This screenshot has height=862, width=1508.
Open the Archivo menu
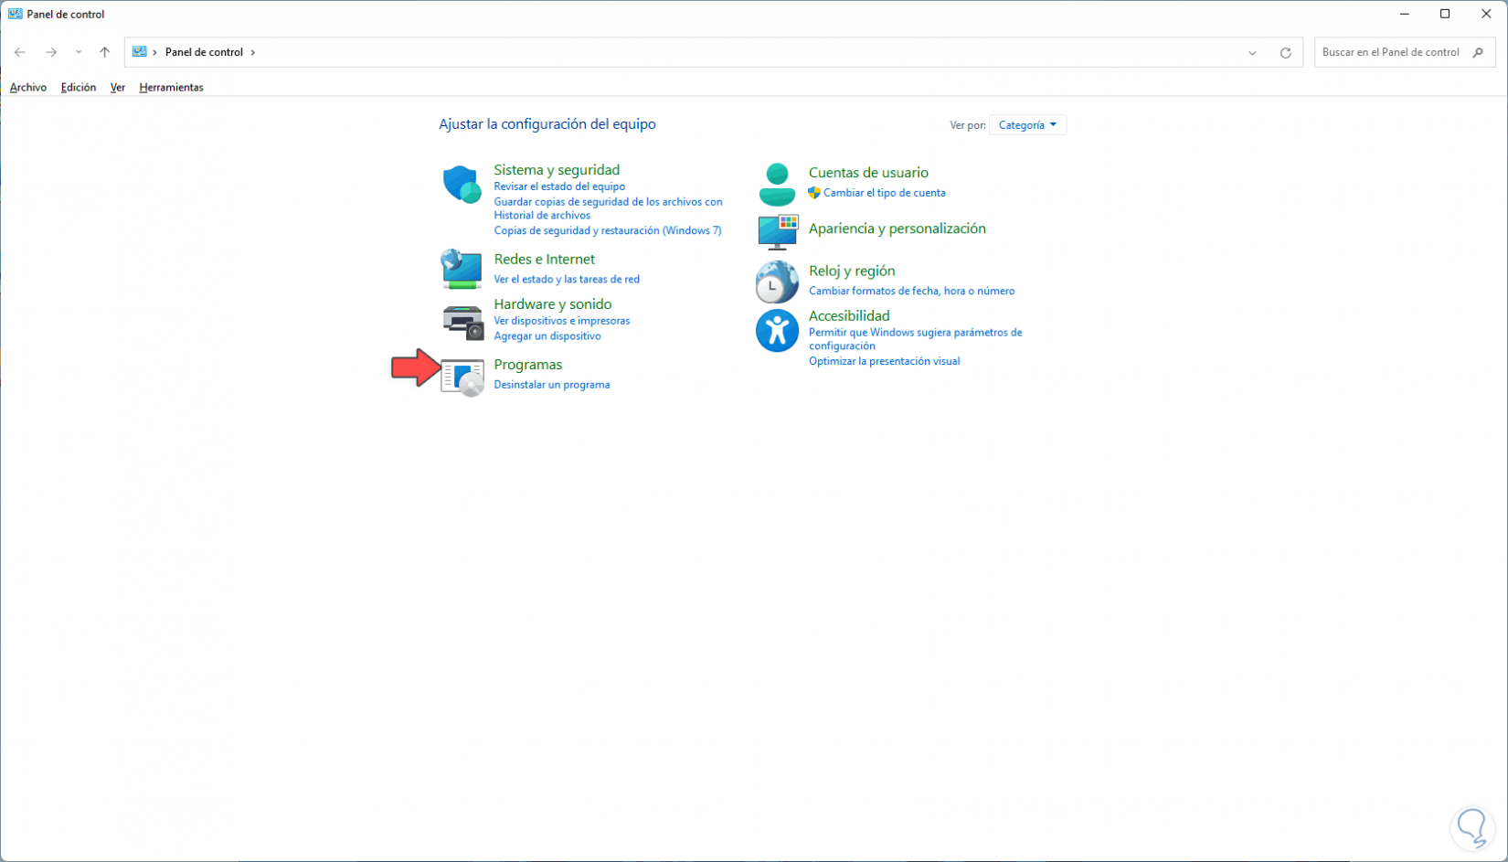click(28, 88)
